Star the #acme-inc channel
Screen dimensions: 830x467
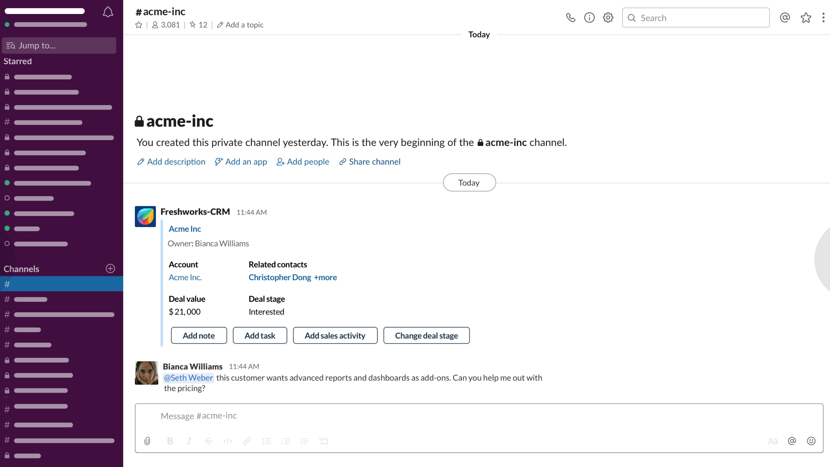(x=139, y=25)
